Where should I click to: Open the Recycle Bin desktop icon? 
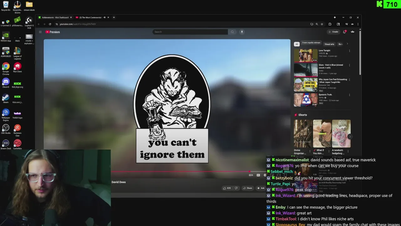coord(6,6)
